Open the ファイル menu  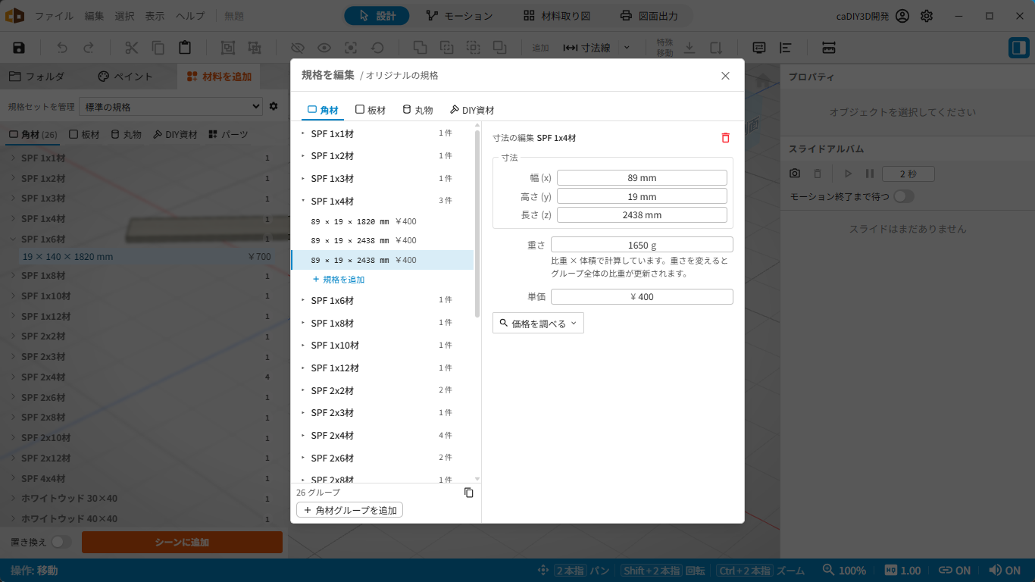pyautogui.click(x=55, y=16)
